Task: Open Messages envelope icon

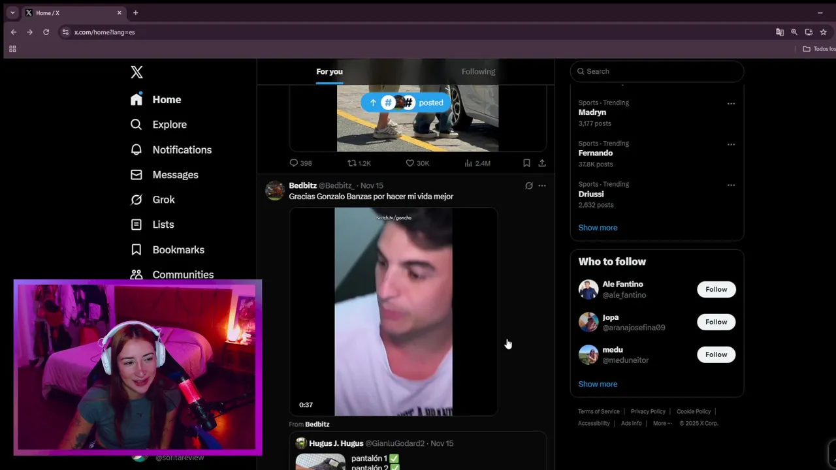Action: click(136, 174)
